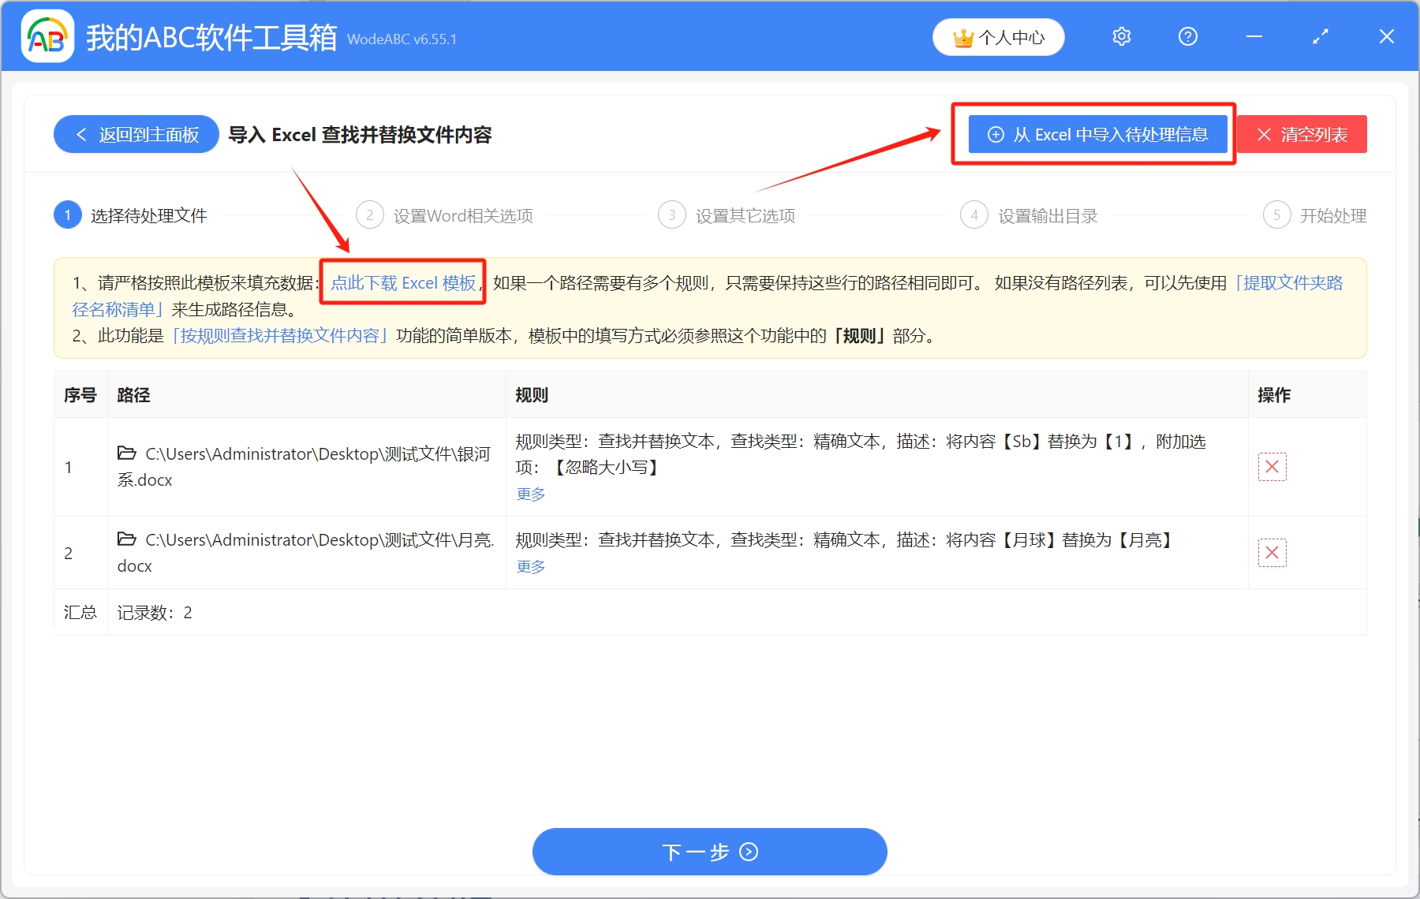Click the plus icon on the import button

click(996, 134)
